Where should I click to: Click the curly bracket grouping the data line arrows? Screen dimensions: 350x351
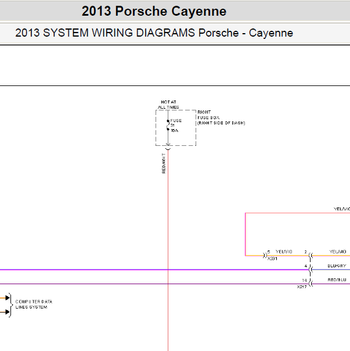(10, 305)
